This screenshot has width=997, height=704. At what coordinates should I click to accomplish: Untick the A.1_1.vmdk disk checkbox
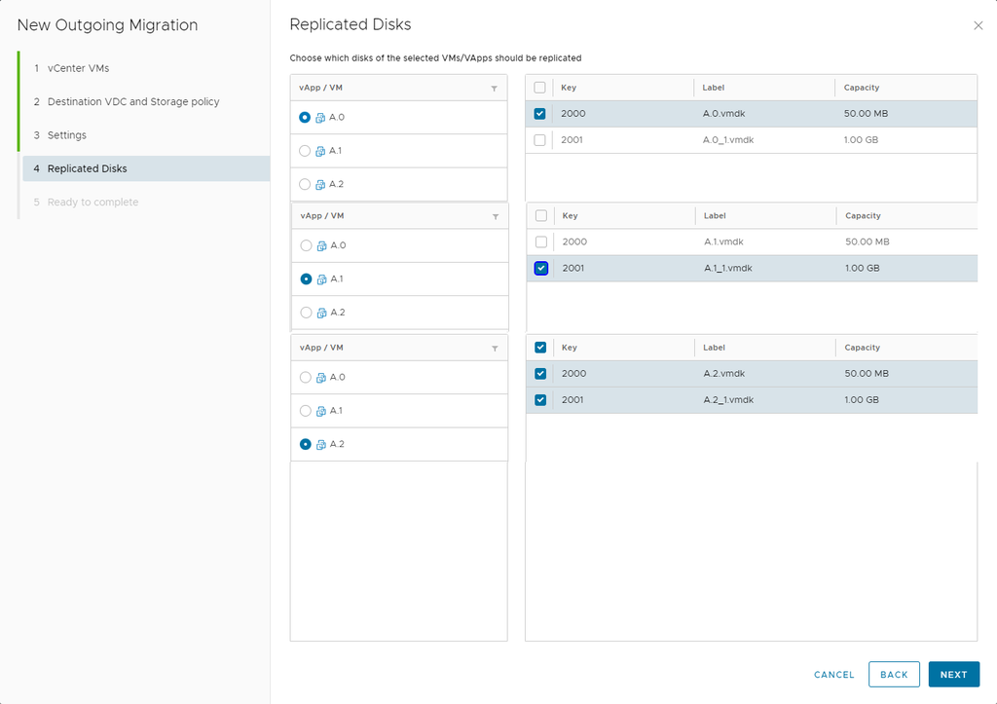coord(541,269)
